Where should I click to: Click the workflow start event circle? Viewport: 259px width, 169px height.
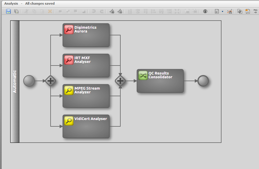coord(29,81)
